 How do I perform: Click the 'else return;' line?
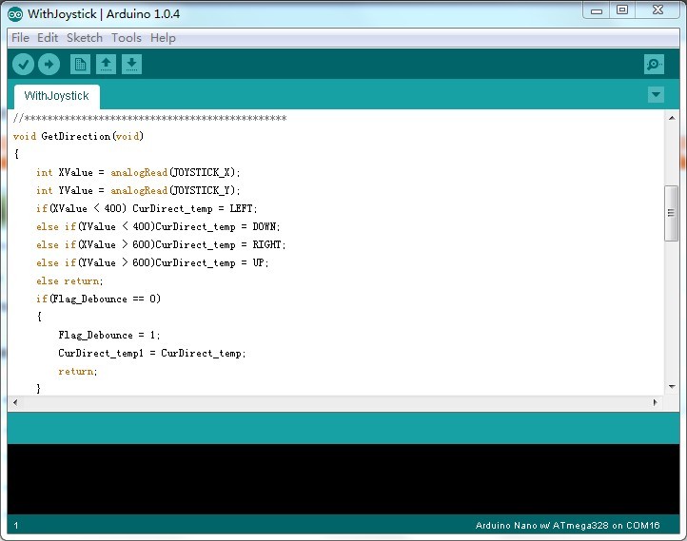pyautogui.click(x=69, y=281)
